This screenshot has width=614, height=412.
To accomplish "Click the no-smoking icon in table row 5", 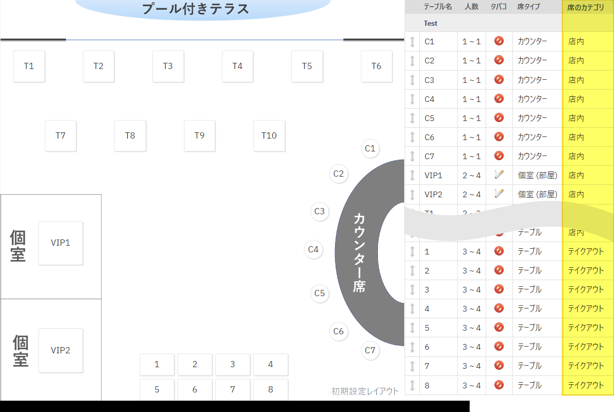I will coord(499,327).
